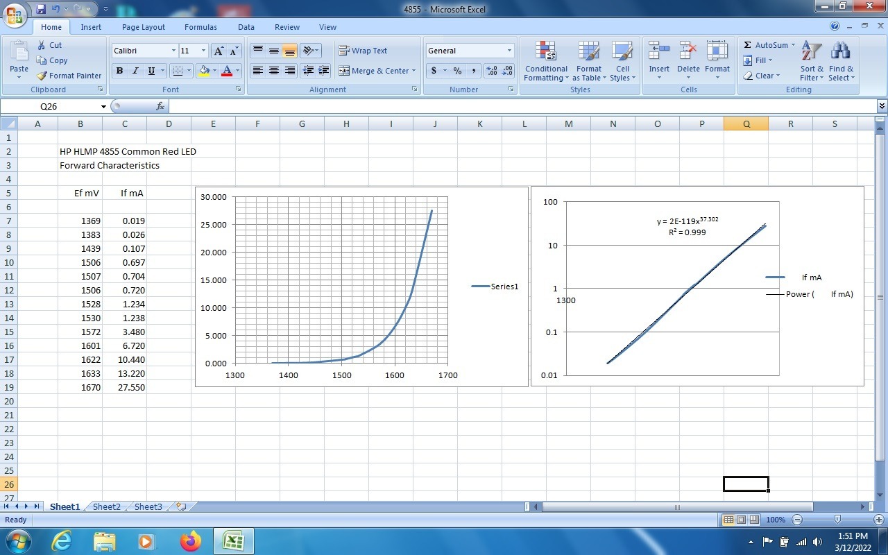The image size is (888, 555).
Task: Toggle Italic formatting
Action: pyautogui.click(x=135, y=71)
